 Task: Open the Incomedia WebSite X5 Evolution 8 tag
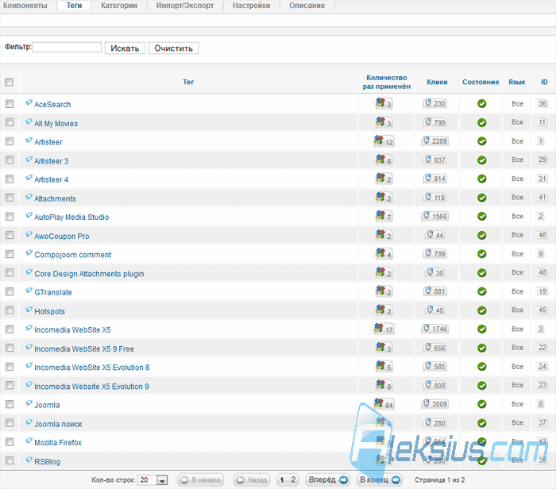tap(92, 368)
